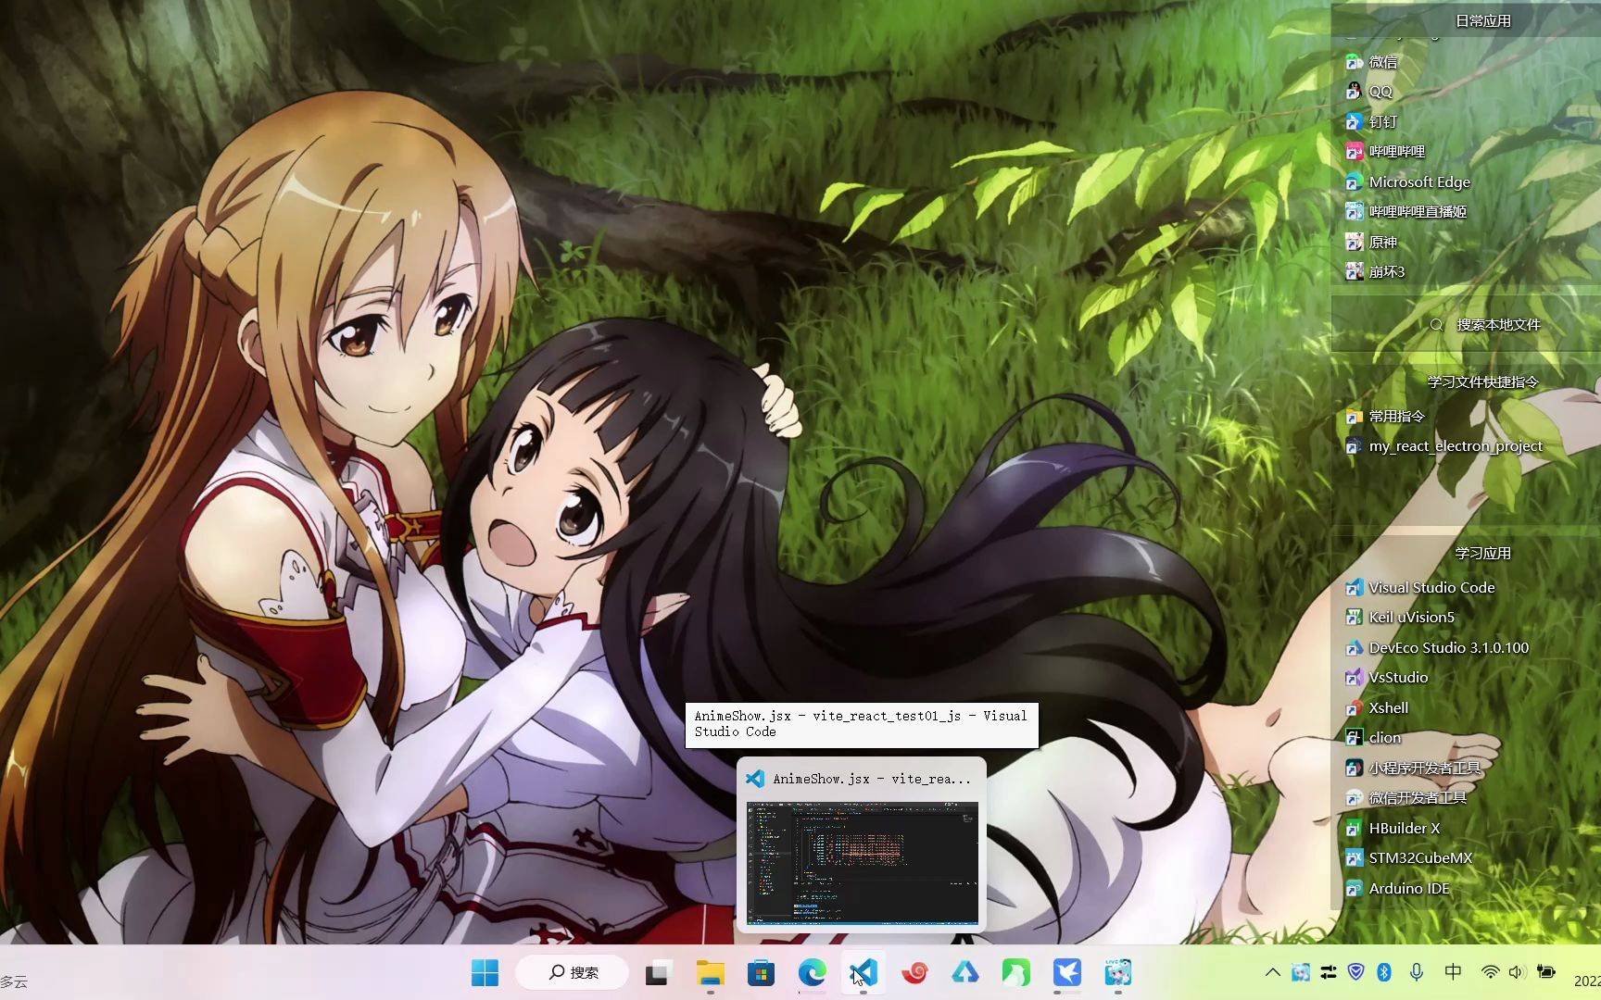Open the blue shield security tray icon
Viewport: 1601px width, 1000px height.
coord(1356,972)
